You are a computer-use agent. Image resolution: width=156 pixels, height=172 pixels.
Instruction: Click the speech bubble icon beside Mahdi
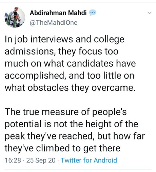click(92, 13)
